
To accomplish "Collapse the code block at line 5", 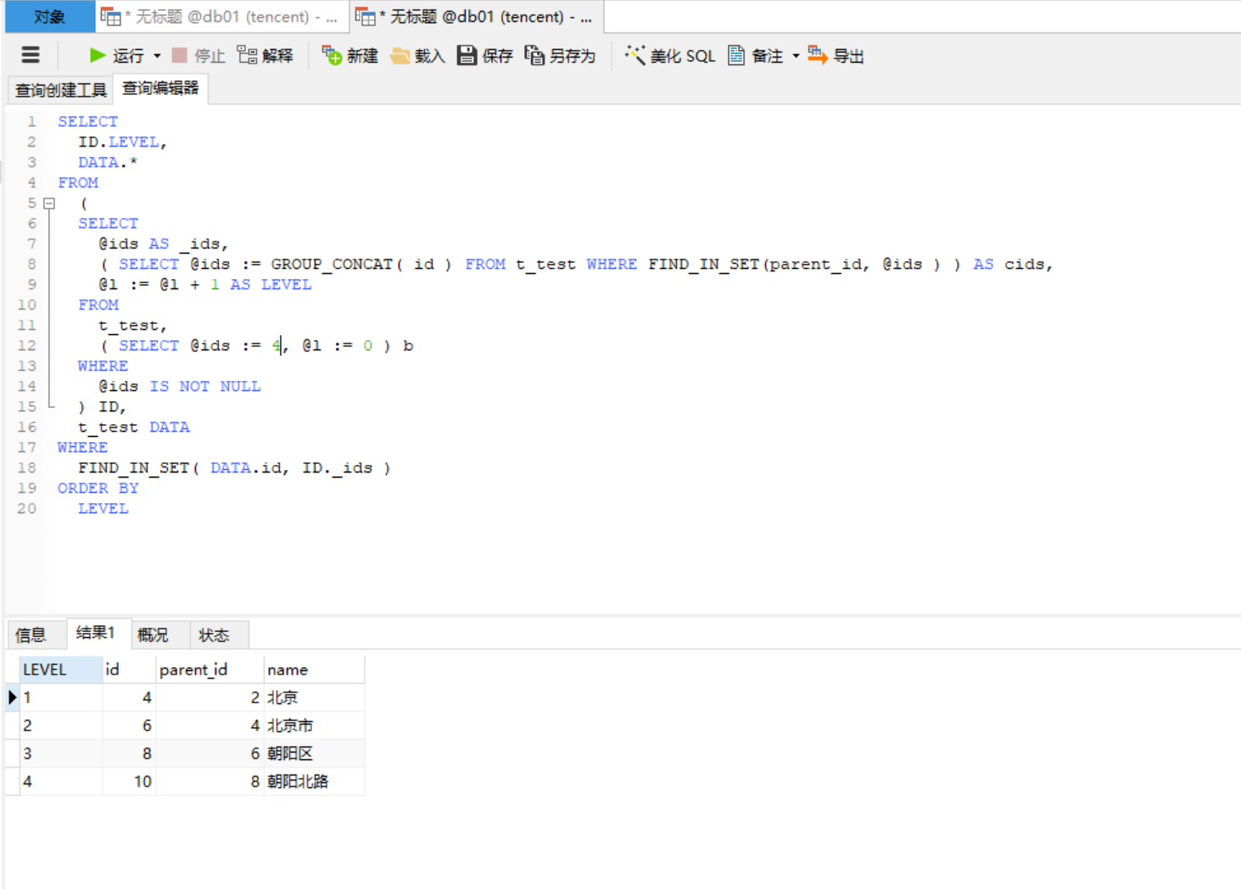I will (x=49, y=204).
